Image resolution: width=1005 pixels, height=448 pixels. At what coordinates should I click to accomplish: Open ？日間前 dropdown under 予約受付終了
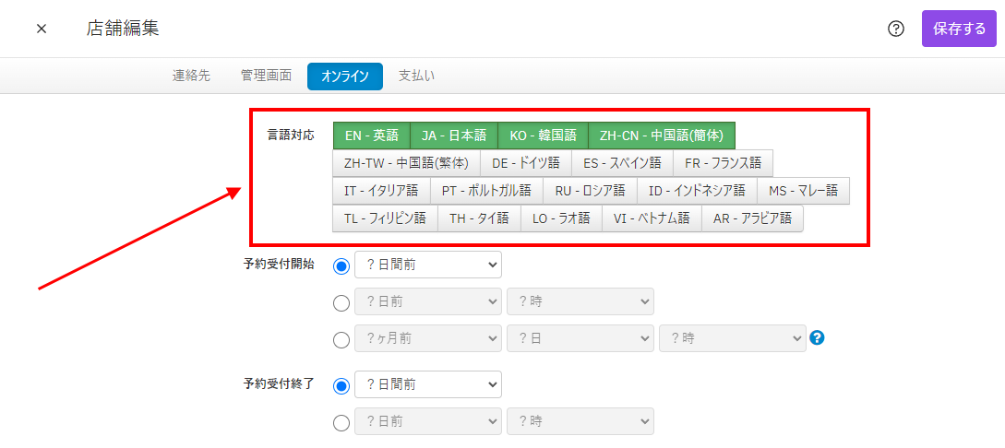point(427,384)
